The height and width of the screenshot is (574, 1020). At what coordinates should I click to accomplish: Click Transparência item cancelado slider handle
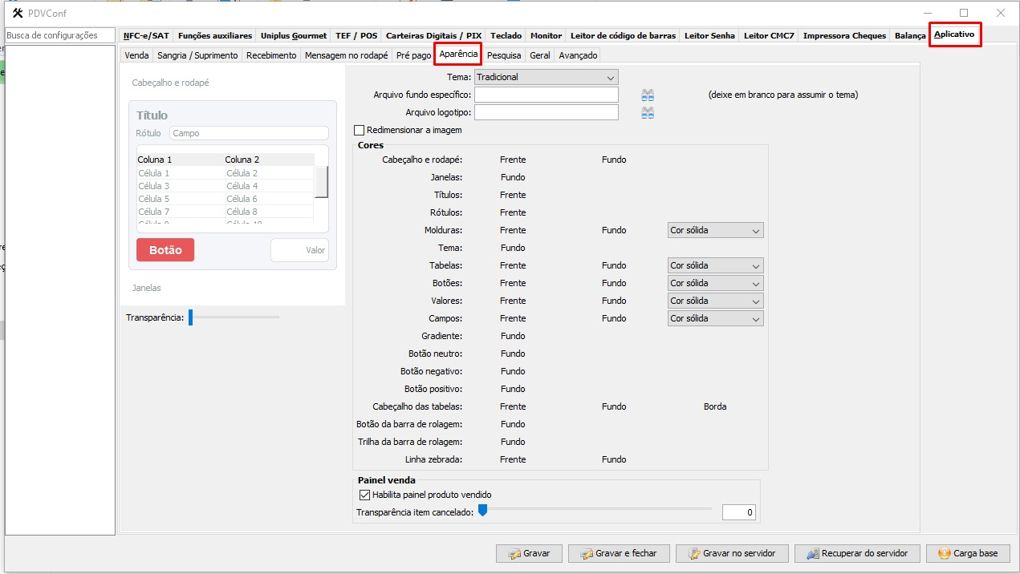(483, 509)
